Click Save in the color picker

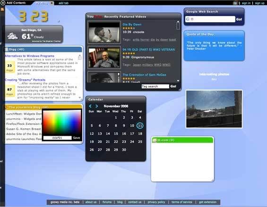tap(77, 138)
